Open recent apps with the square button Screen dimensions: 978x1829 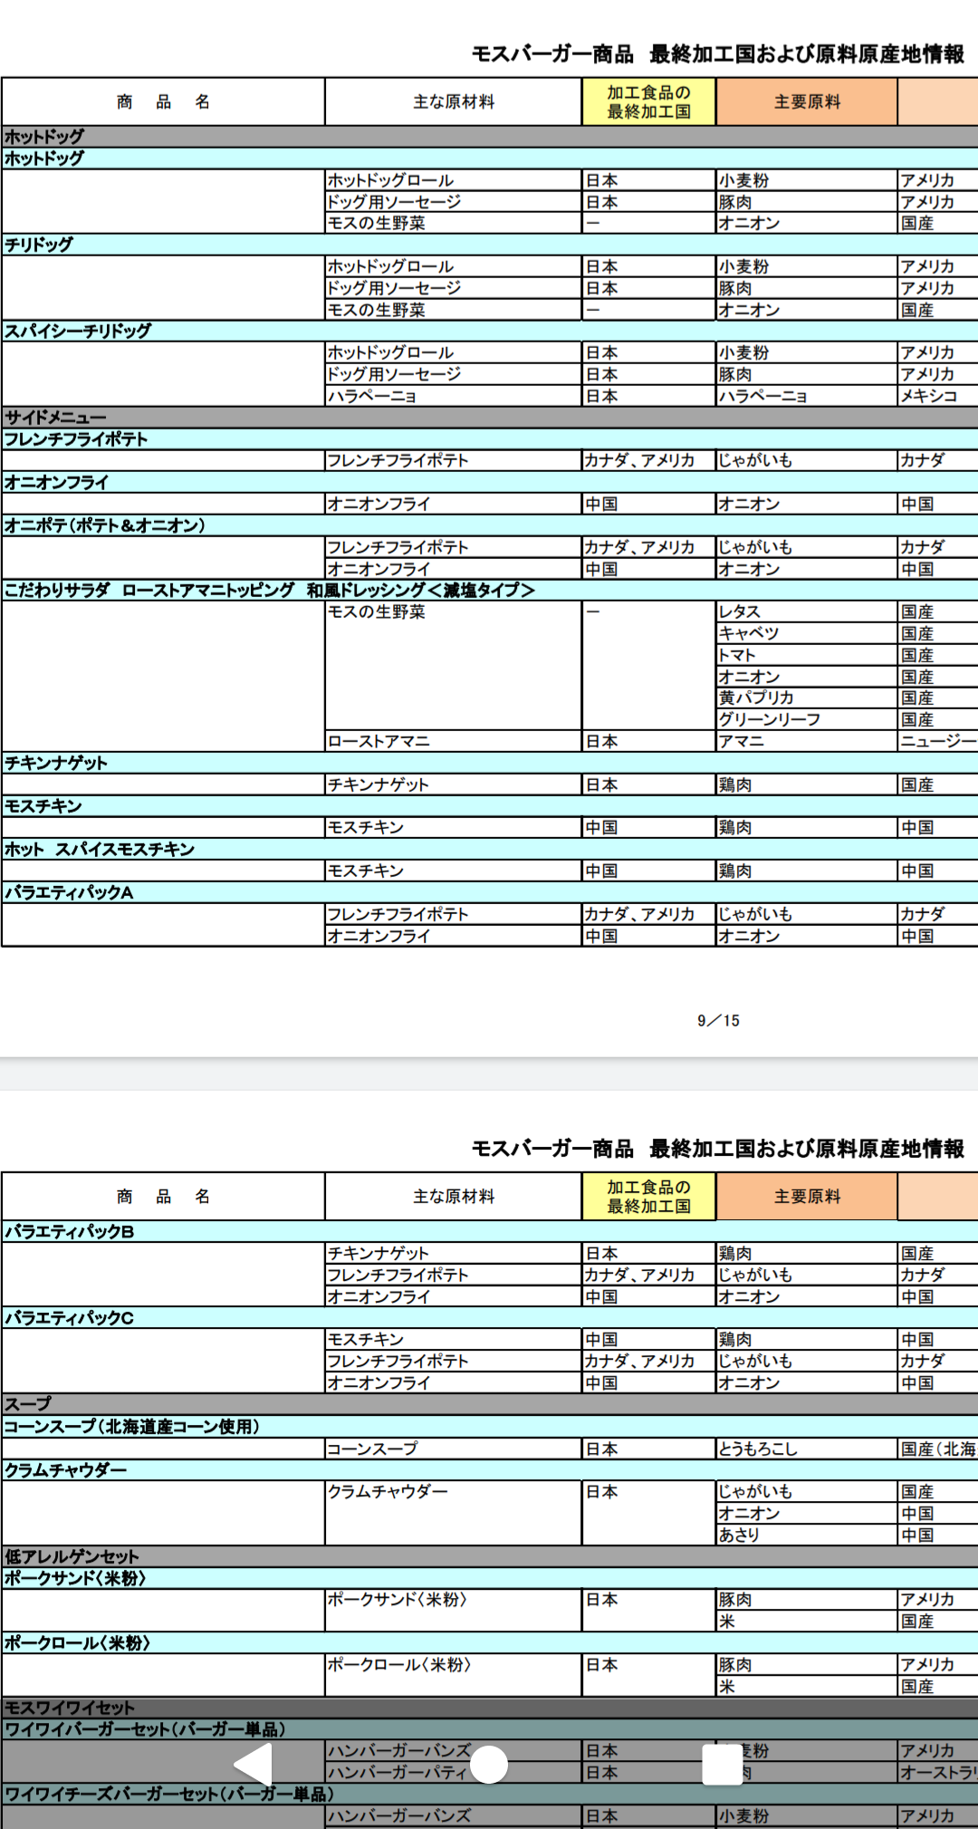723,1765
